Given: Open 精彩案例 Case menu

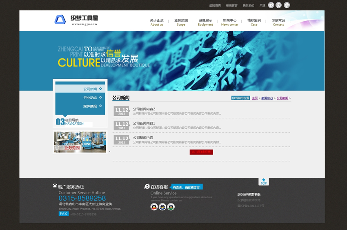Looking at the screenshot, I should click(x=254, y=22).
